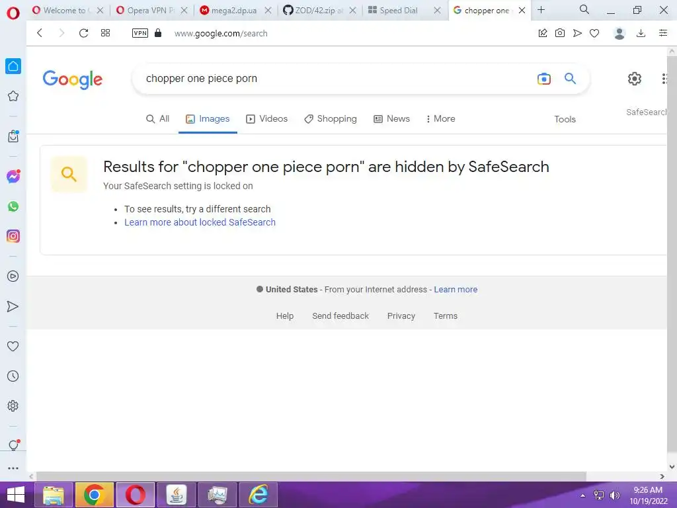677x508 pixels.
Task: Expand the More search options
Action: 440,119
